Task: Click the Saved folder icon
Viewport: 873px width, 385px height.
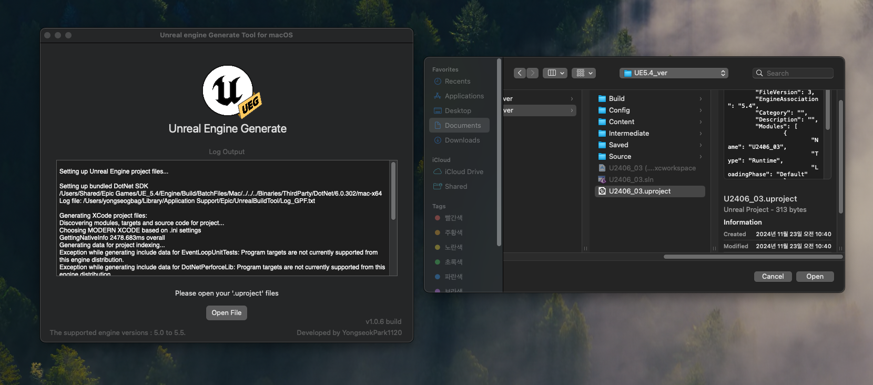Action: (602, 145)
